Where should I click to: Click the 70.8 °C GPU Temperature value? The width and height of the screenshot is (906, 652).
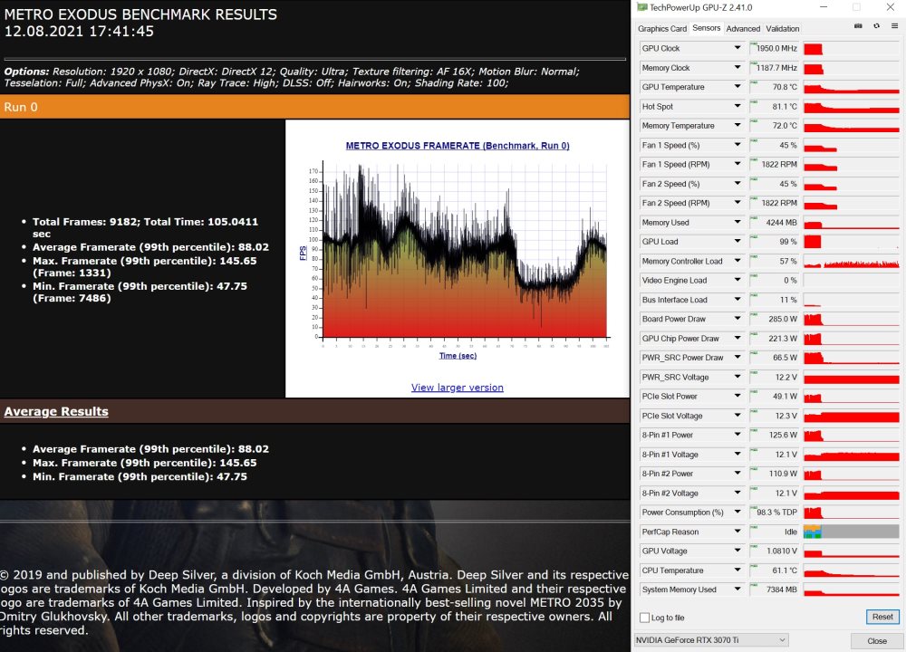[x=775, y=87]
